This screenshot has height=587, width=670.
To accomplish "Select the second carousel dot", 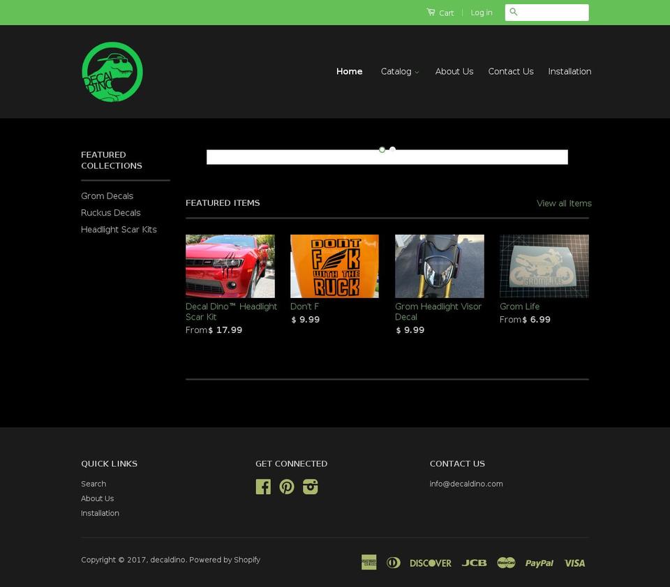I will pos(392,149).
